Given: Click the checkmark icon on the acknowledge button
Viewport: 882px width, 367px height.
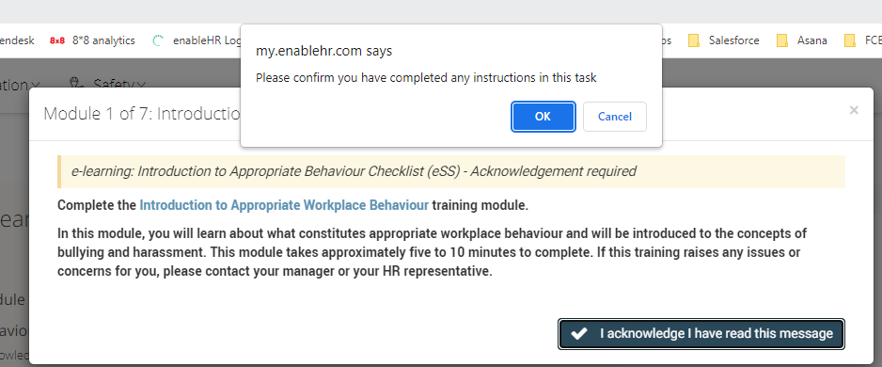Looking at the screenshot, I should point(579,334).
